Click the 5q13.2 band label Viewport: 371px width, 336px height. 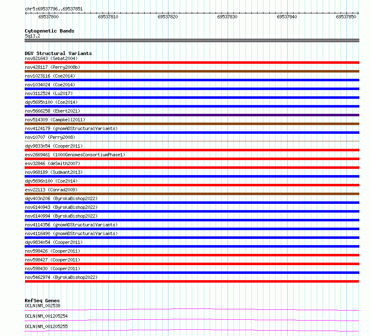pos(33,36)
